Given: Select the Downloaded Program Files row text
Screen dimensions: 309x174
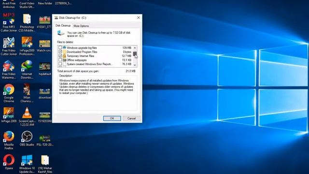Looking at the screenshot, I should pyautogui.click(x=82, y=52).
